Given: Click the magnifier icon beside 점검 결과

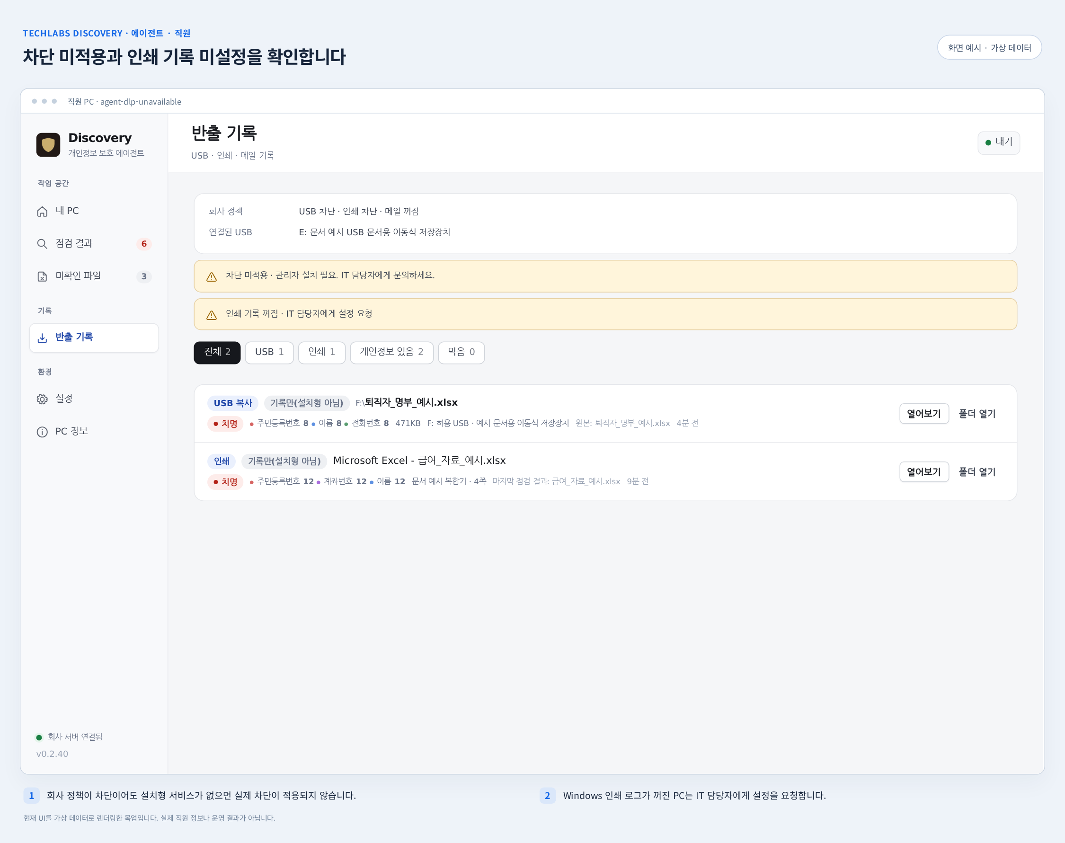Looking at the screenshot, I should [43, 244].
